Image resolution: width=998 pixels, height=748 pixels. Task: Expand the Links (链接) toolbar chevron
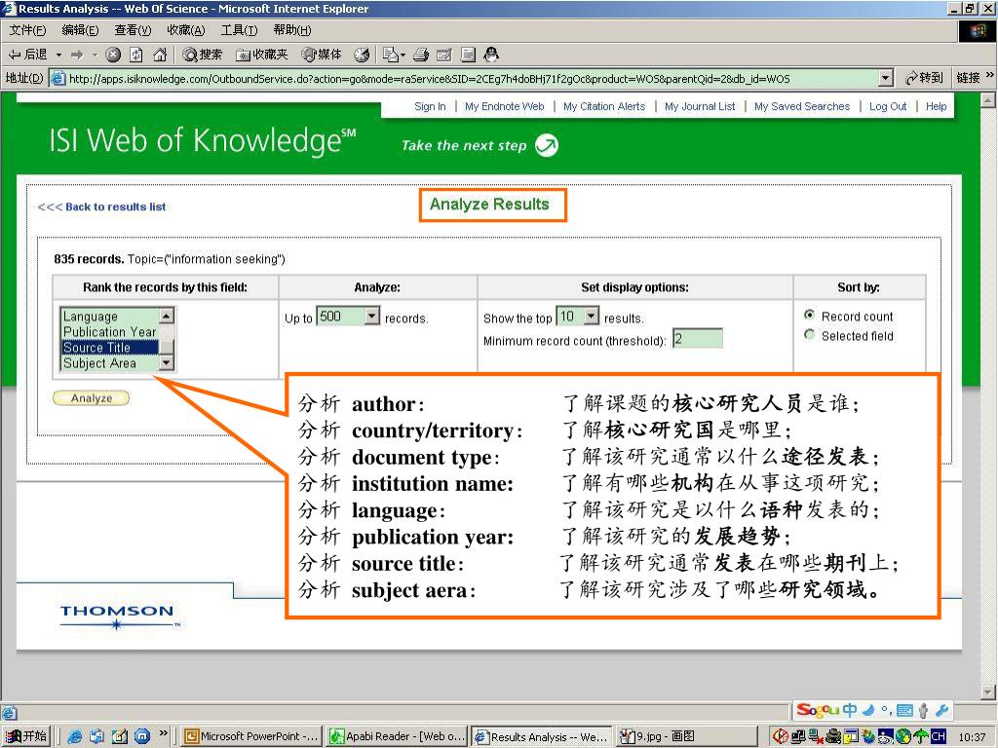tap(990, 75)
